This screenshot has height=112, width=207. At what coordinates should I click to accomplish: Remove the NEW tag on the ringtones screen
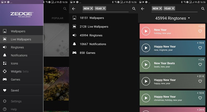(x=160, y=9)
